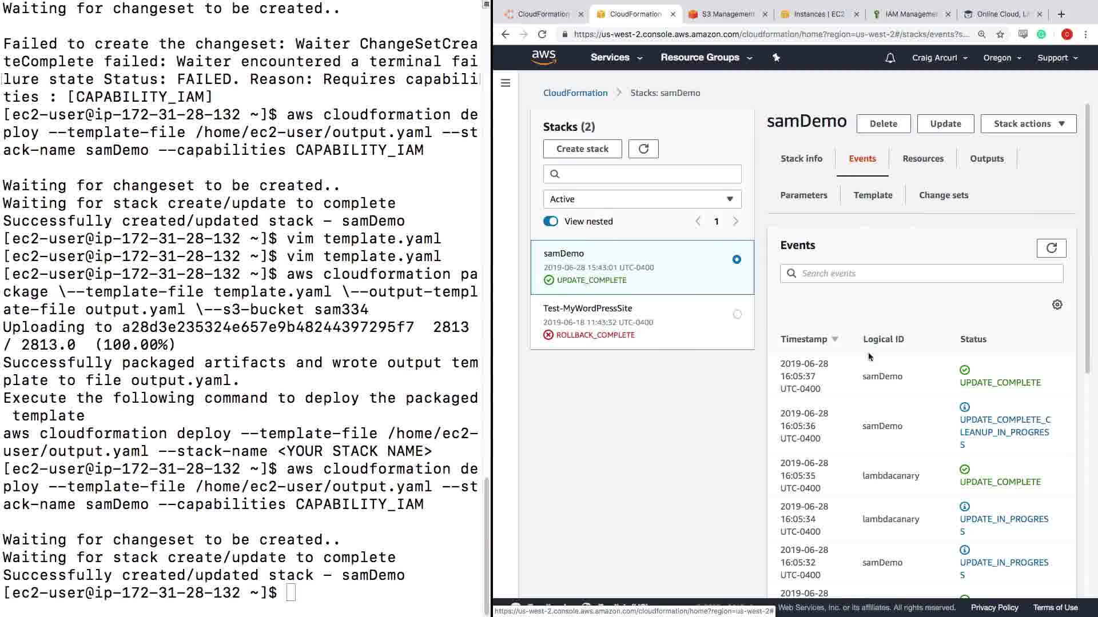The image size is (1098, 617).
Task: Refresh the stacks list
Action: click(643, 149)
